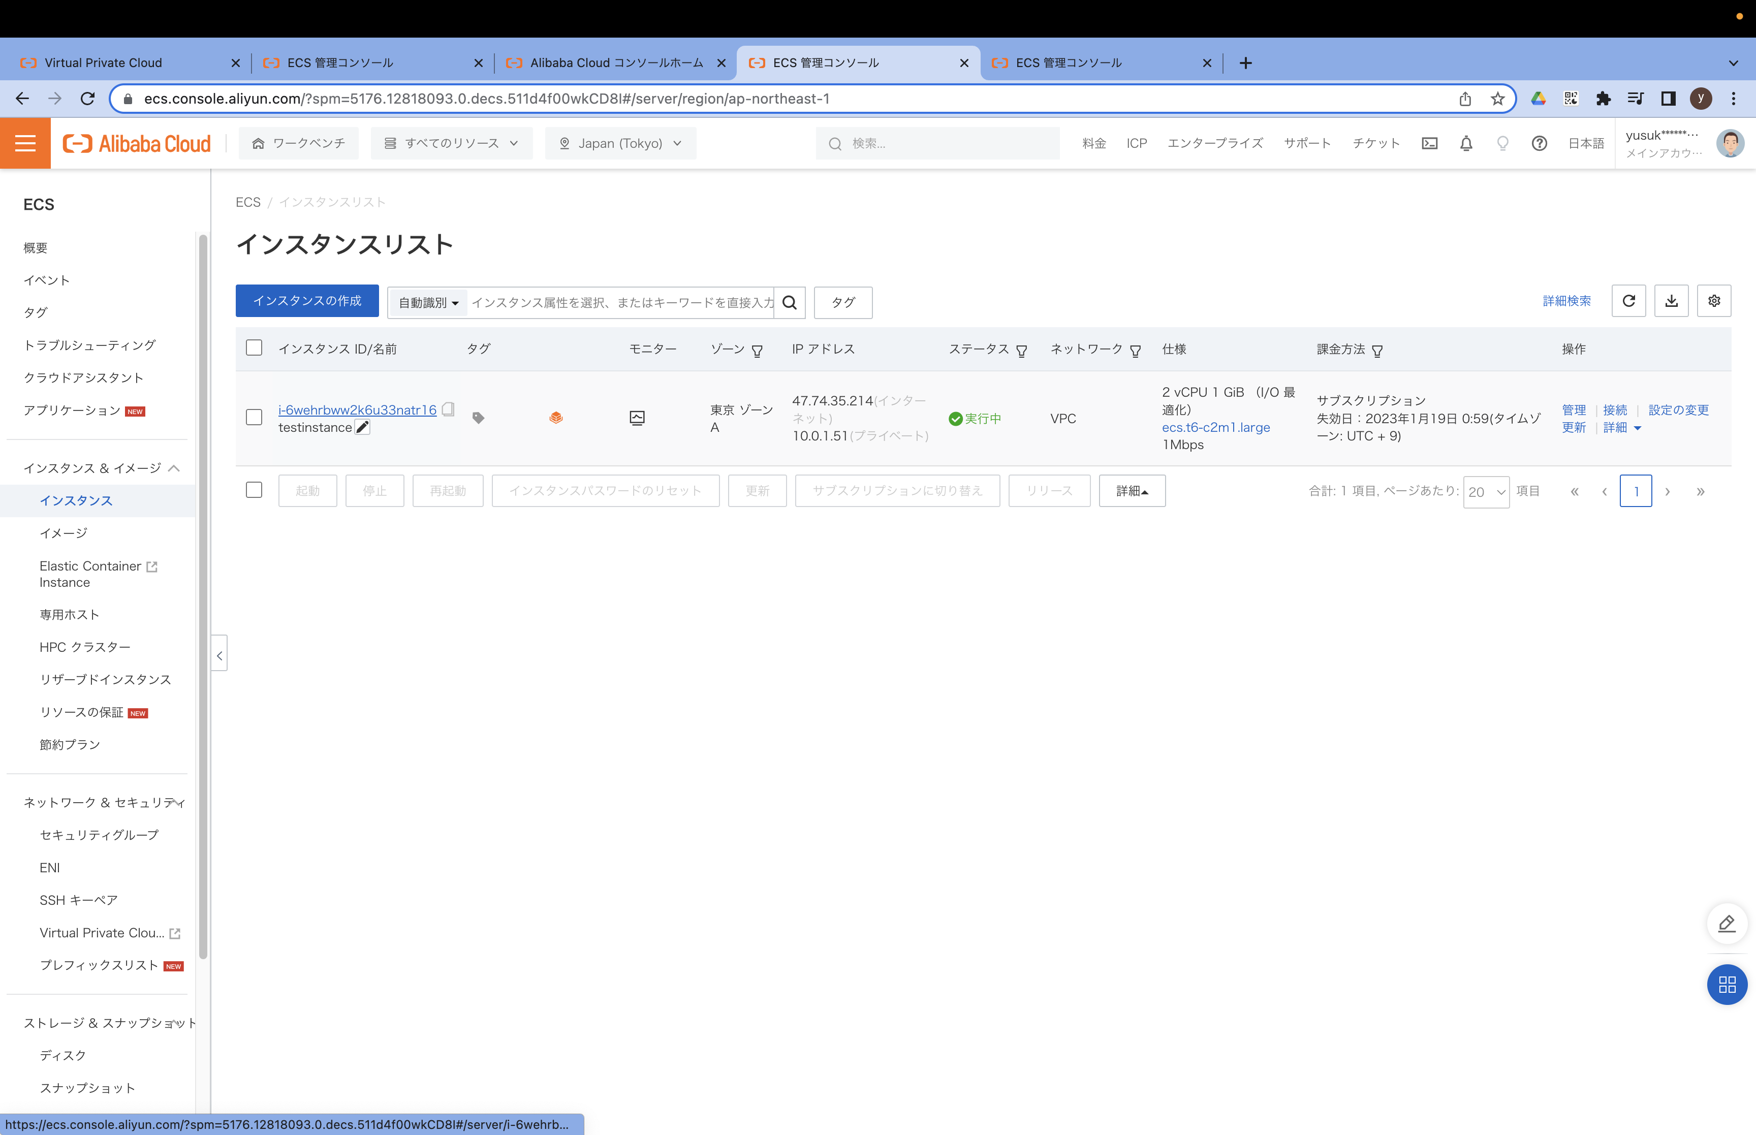Open the Cloud Shell terminal icon
Image resolution: width=1756 pixels, height=1135 pixels.
1429,143
